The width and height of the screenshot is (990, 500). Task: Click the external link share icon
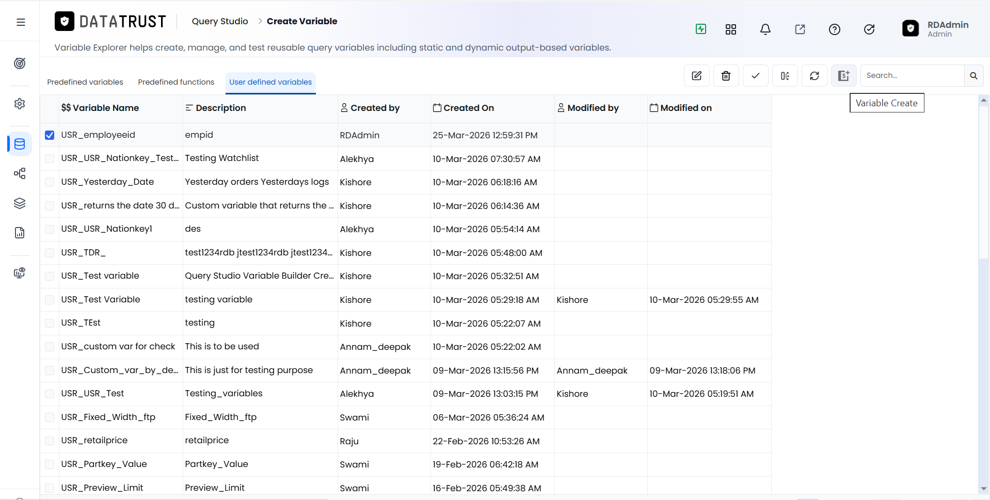pos(800,29)
